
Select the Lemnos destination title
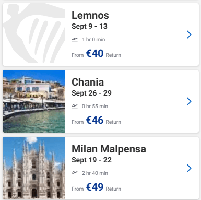coord(90,15)
